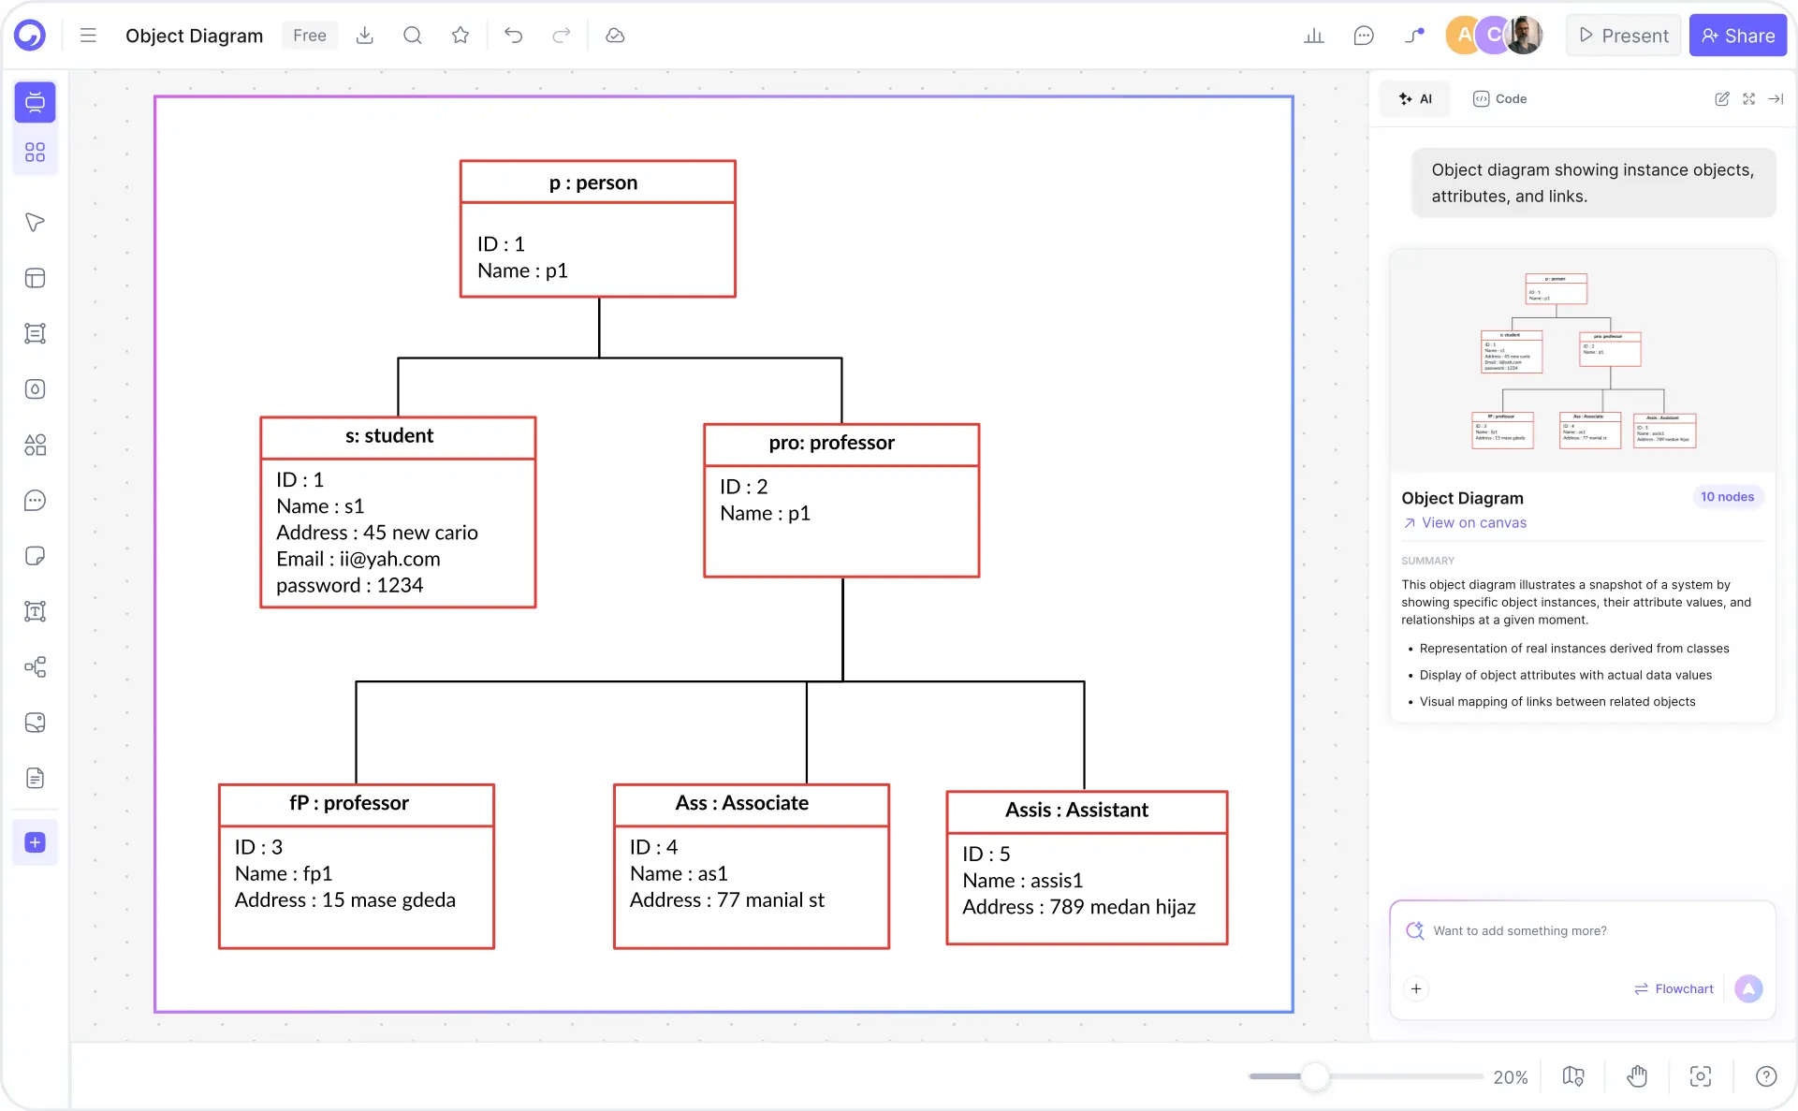Screen dimensions: 1798x1111
Task: Activate the hand pan tool
Action: (x=1637, y=1076)
